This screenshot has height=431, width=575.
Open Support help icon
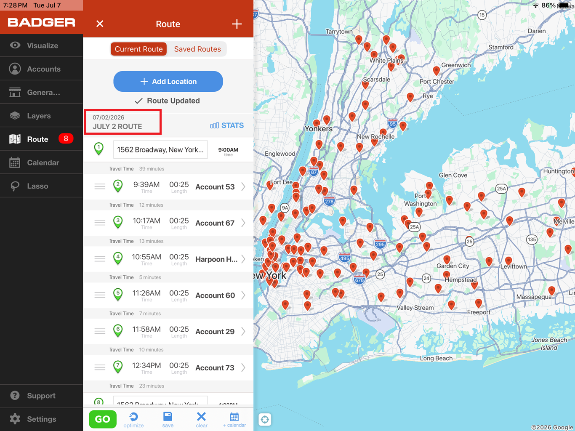[x=15, y=395]
